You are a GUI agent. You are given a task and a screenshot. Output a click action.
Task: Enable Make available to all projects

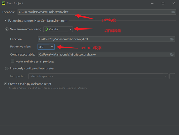(x=13, y=62)
